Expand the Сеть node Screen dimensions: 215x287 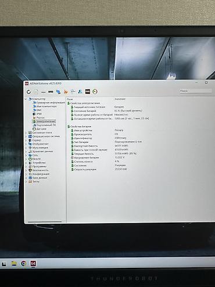click(26, 155)
